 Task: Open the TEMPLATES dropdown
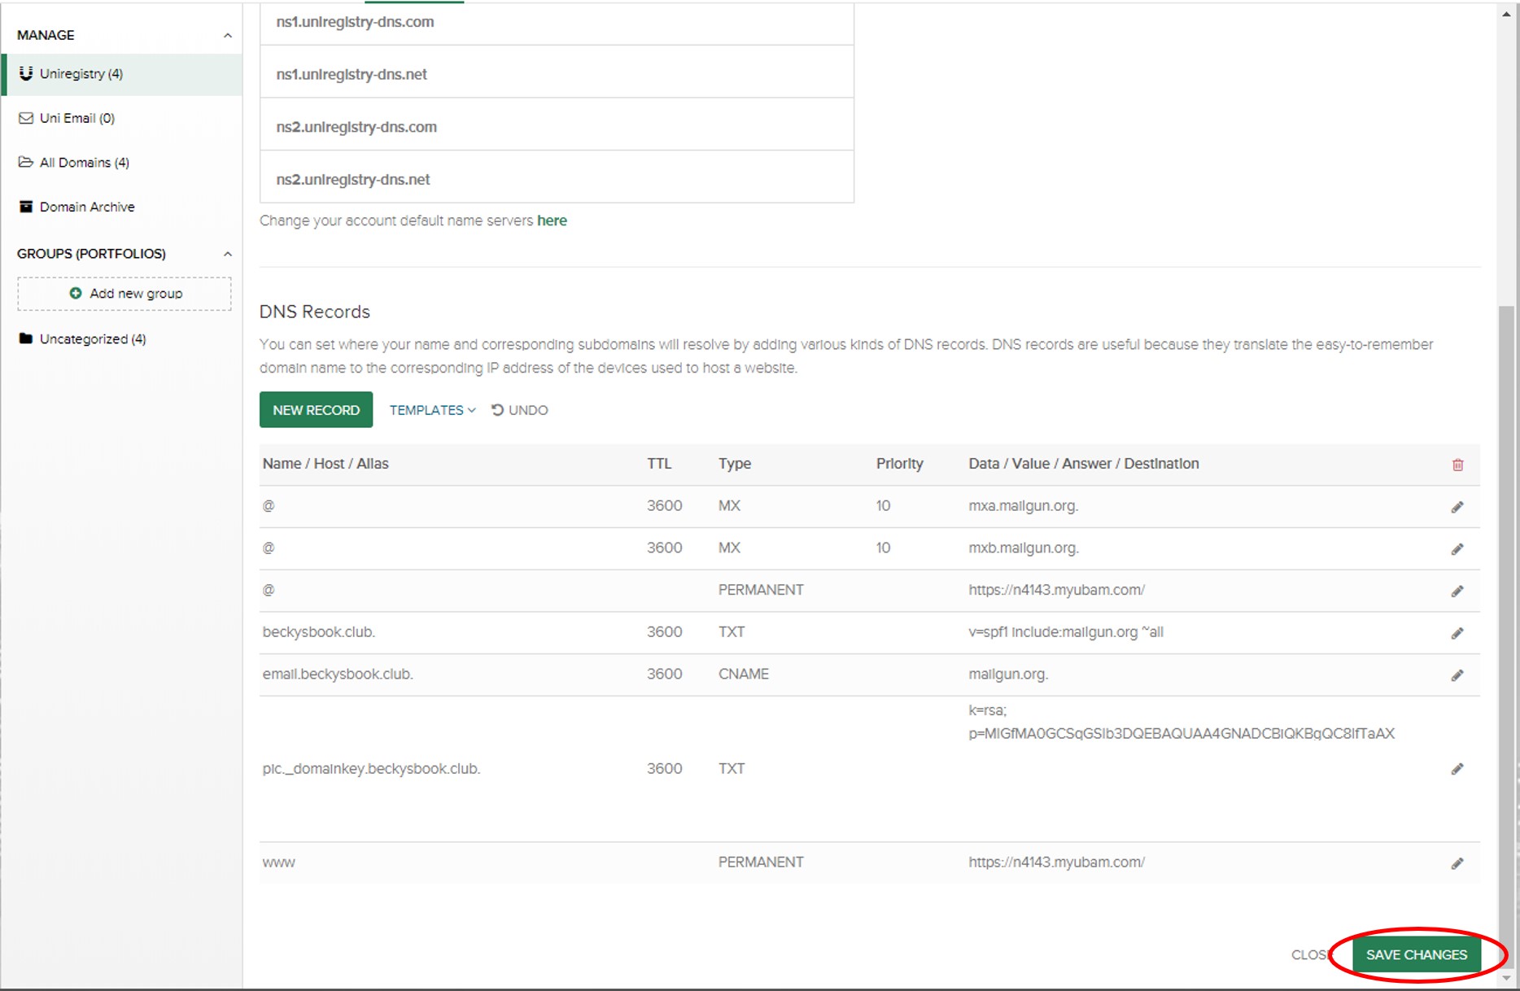click(x=432, y=410)
